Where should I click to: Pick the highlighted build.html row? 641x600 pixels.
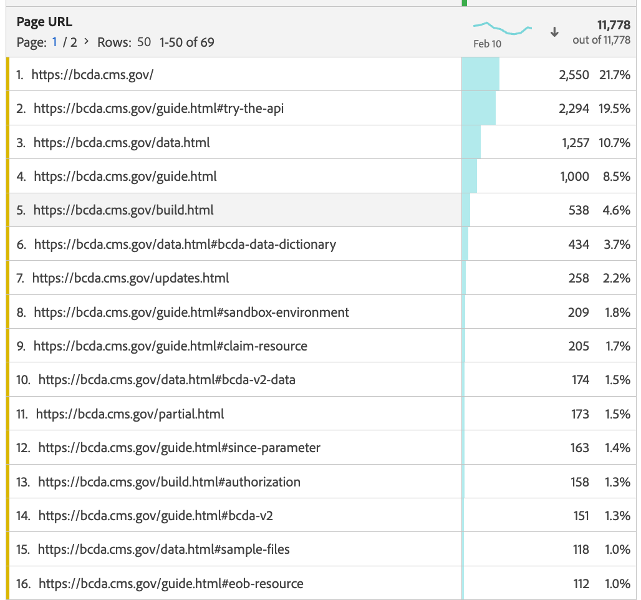[x=123, y=210]
